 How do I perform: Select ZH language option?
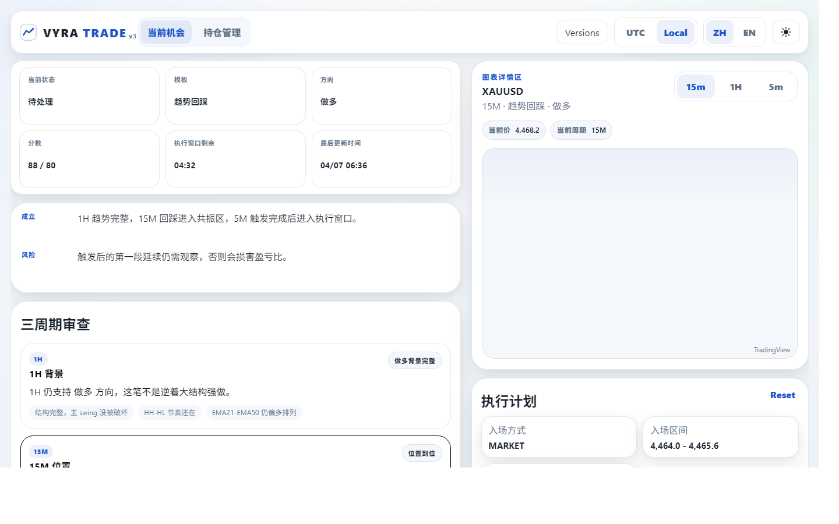pyautogui.click(x=719, y=33)
